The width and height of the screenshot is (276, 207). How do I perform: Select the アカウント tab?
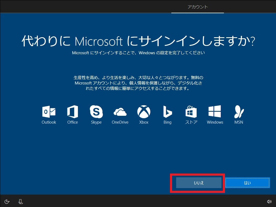click(x=198, y=7)
